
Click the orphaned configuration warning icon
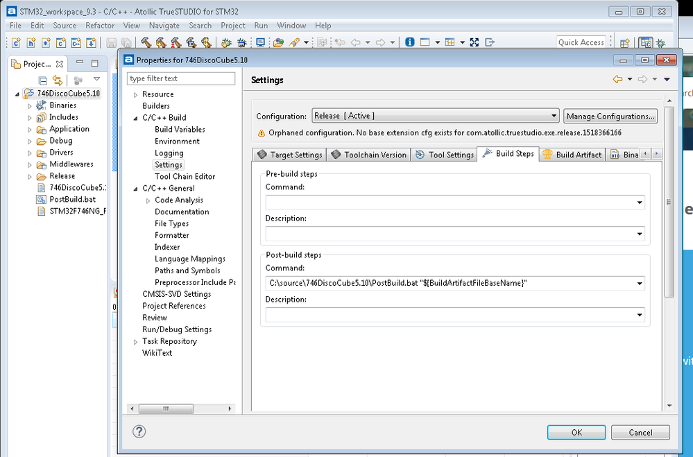[262, 133]
